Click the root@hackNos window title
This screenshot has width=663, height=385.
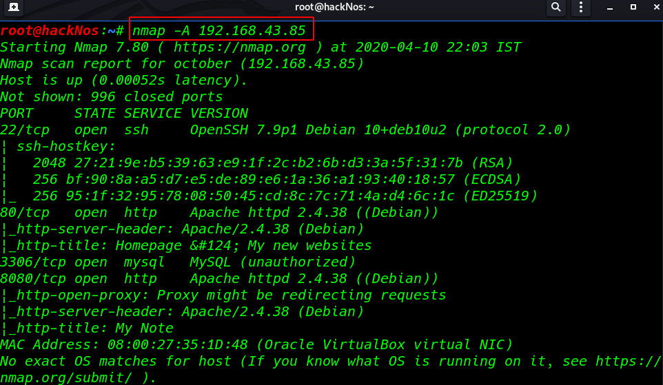pos(334,7)
